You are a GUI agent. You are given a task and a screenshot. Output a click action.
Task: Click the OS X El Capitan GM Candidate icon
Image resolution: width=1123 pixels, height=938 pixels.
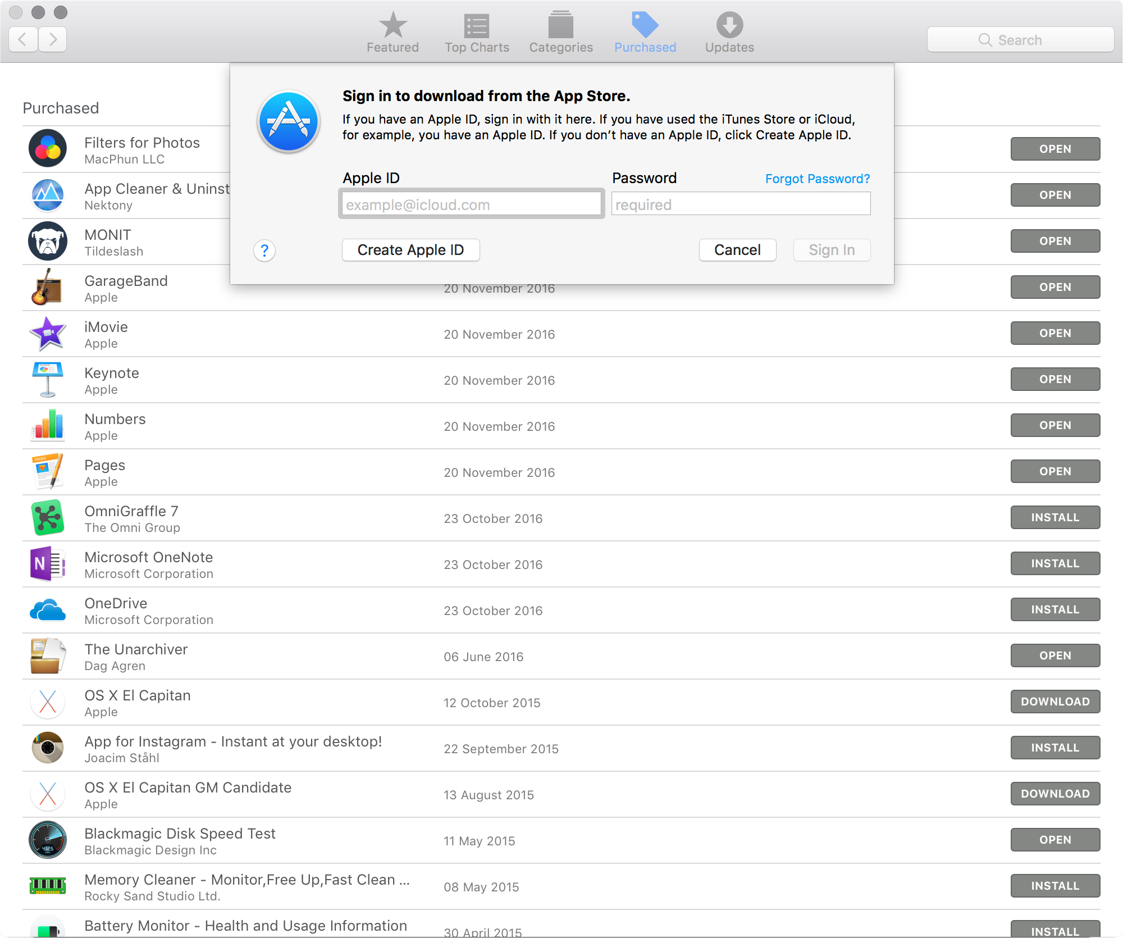[48, 794]
